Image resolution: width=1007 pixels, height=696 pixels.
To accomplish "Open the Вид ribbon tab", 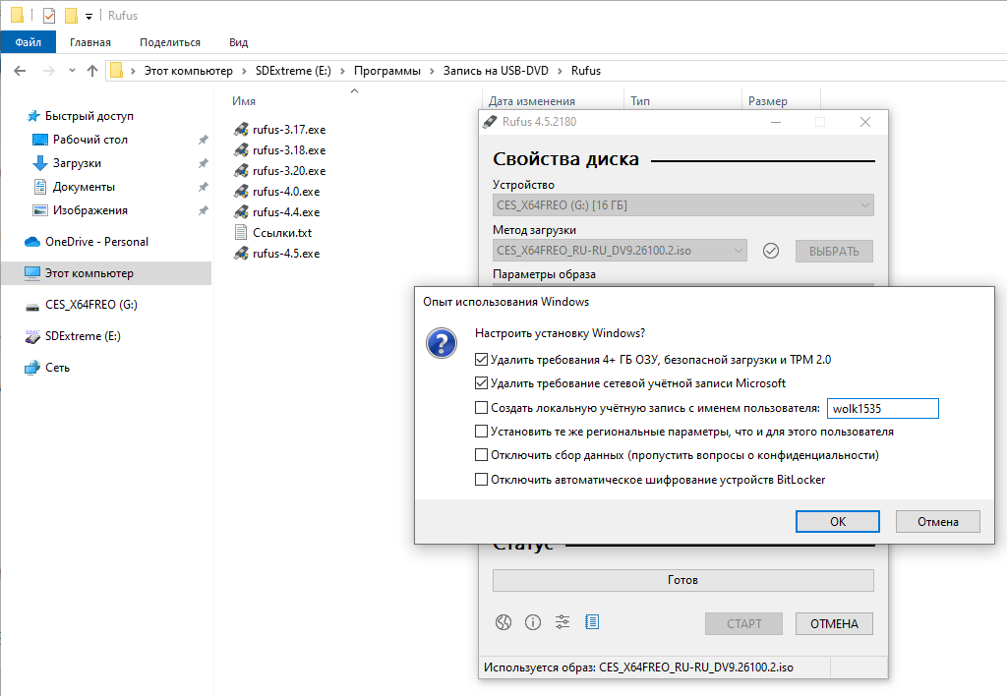I will [238, 42].
